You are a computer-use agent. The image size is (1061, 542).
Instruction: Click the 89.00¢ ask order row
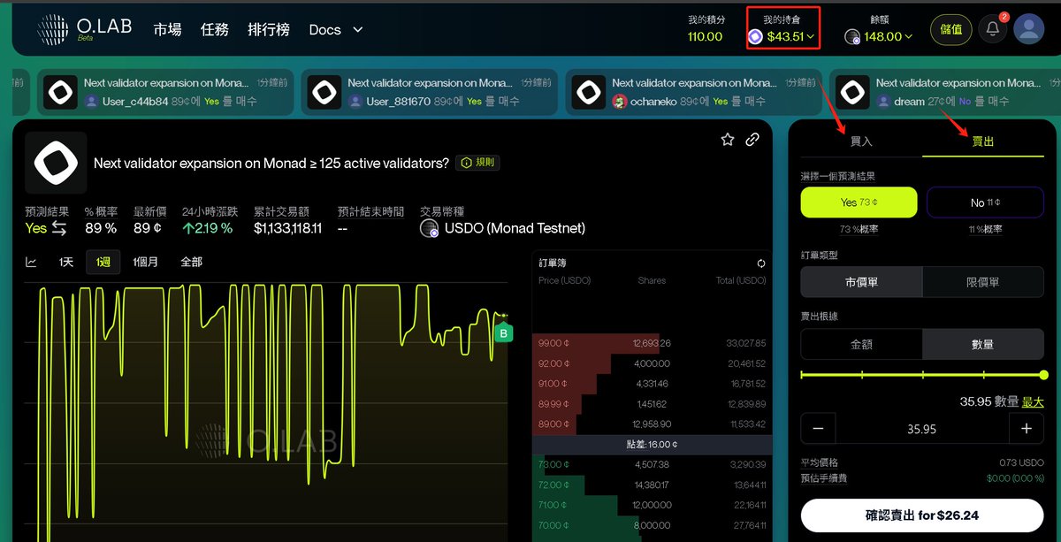pos(653,424)
